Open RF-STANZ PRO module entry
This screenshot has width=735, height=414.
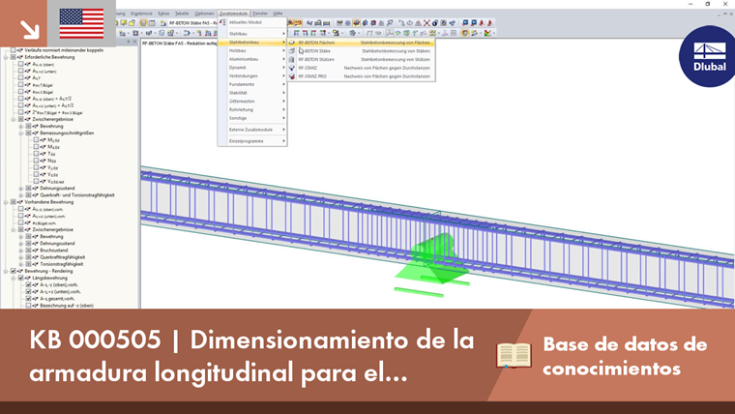[x=361, y=76]
